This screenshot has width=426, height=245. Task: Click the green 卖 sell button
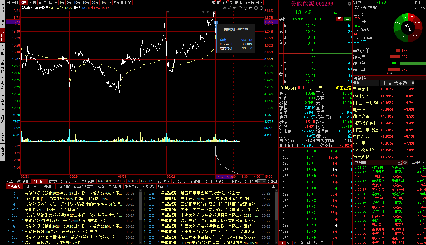tap(348, 19)
